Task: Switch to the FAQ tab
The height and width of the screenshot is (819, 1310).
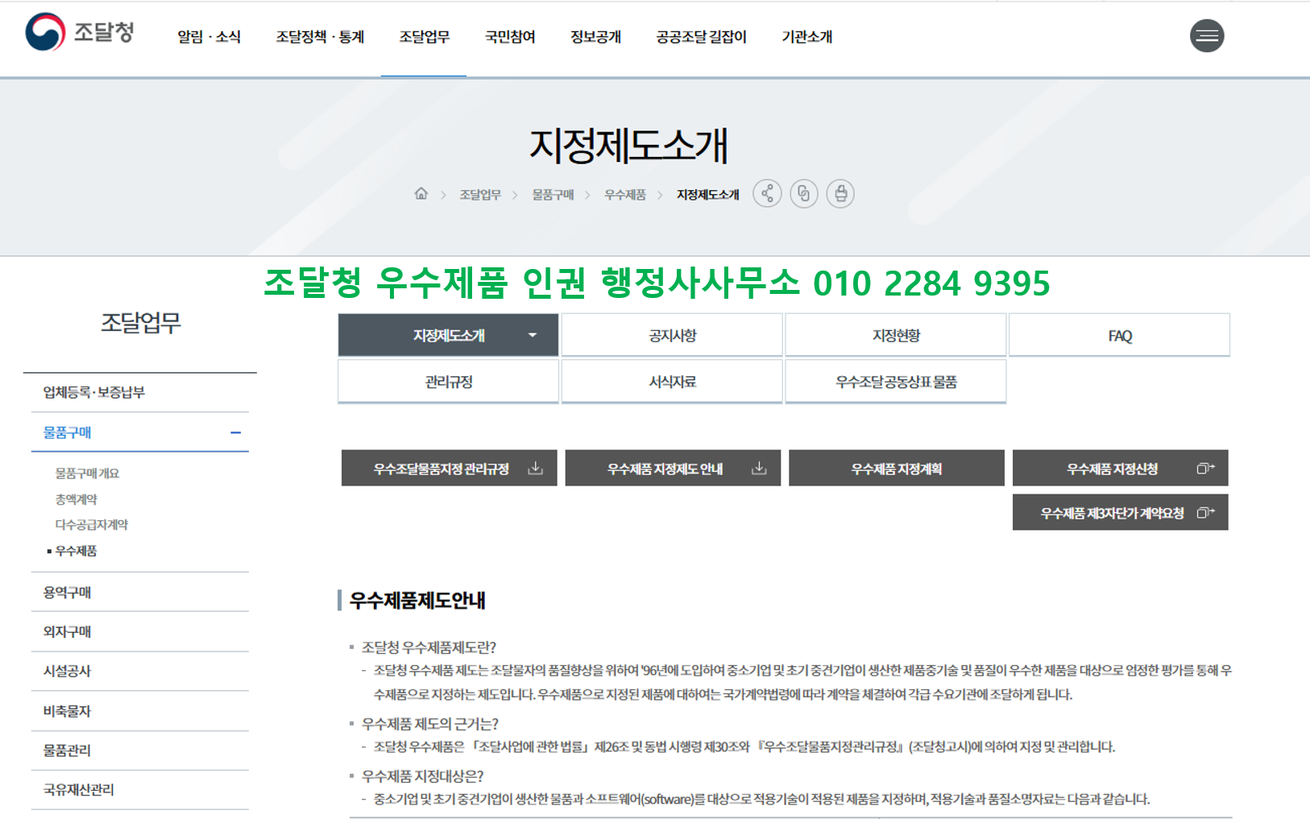Action: (1120, 335)
